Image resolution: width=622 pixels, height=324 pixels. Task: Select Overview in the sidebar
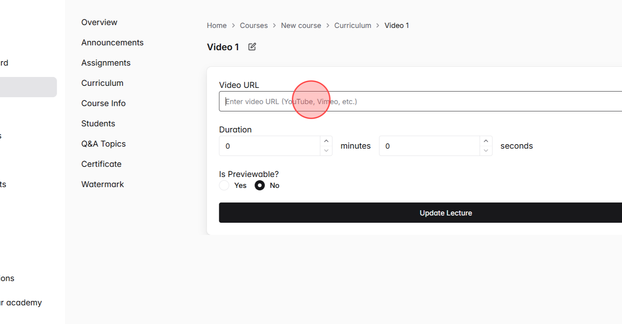point(99,22)
